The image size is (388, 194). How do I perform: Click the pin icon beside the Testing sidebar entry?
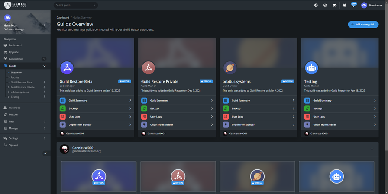(x=45, y=97)
